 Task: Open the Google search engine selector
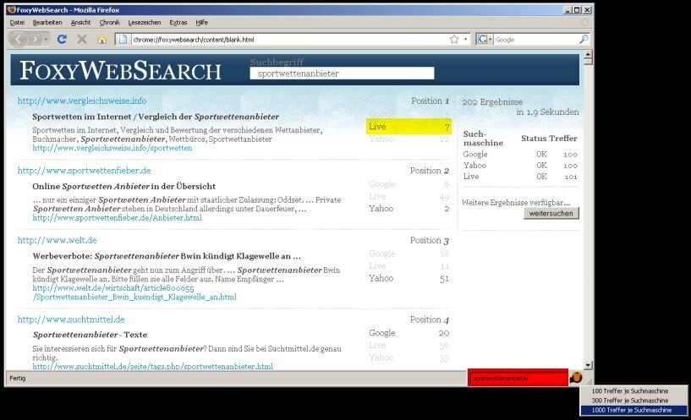(485, 39)
